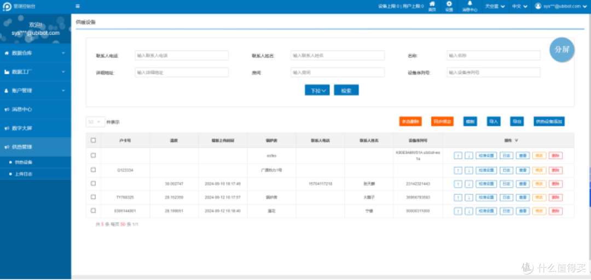Click the temperature value 30.002747
This screenshot has width=591, height=280.
point(174,184)
